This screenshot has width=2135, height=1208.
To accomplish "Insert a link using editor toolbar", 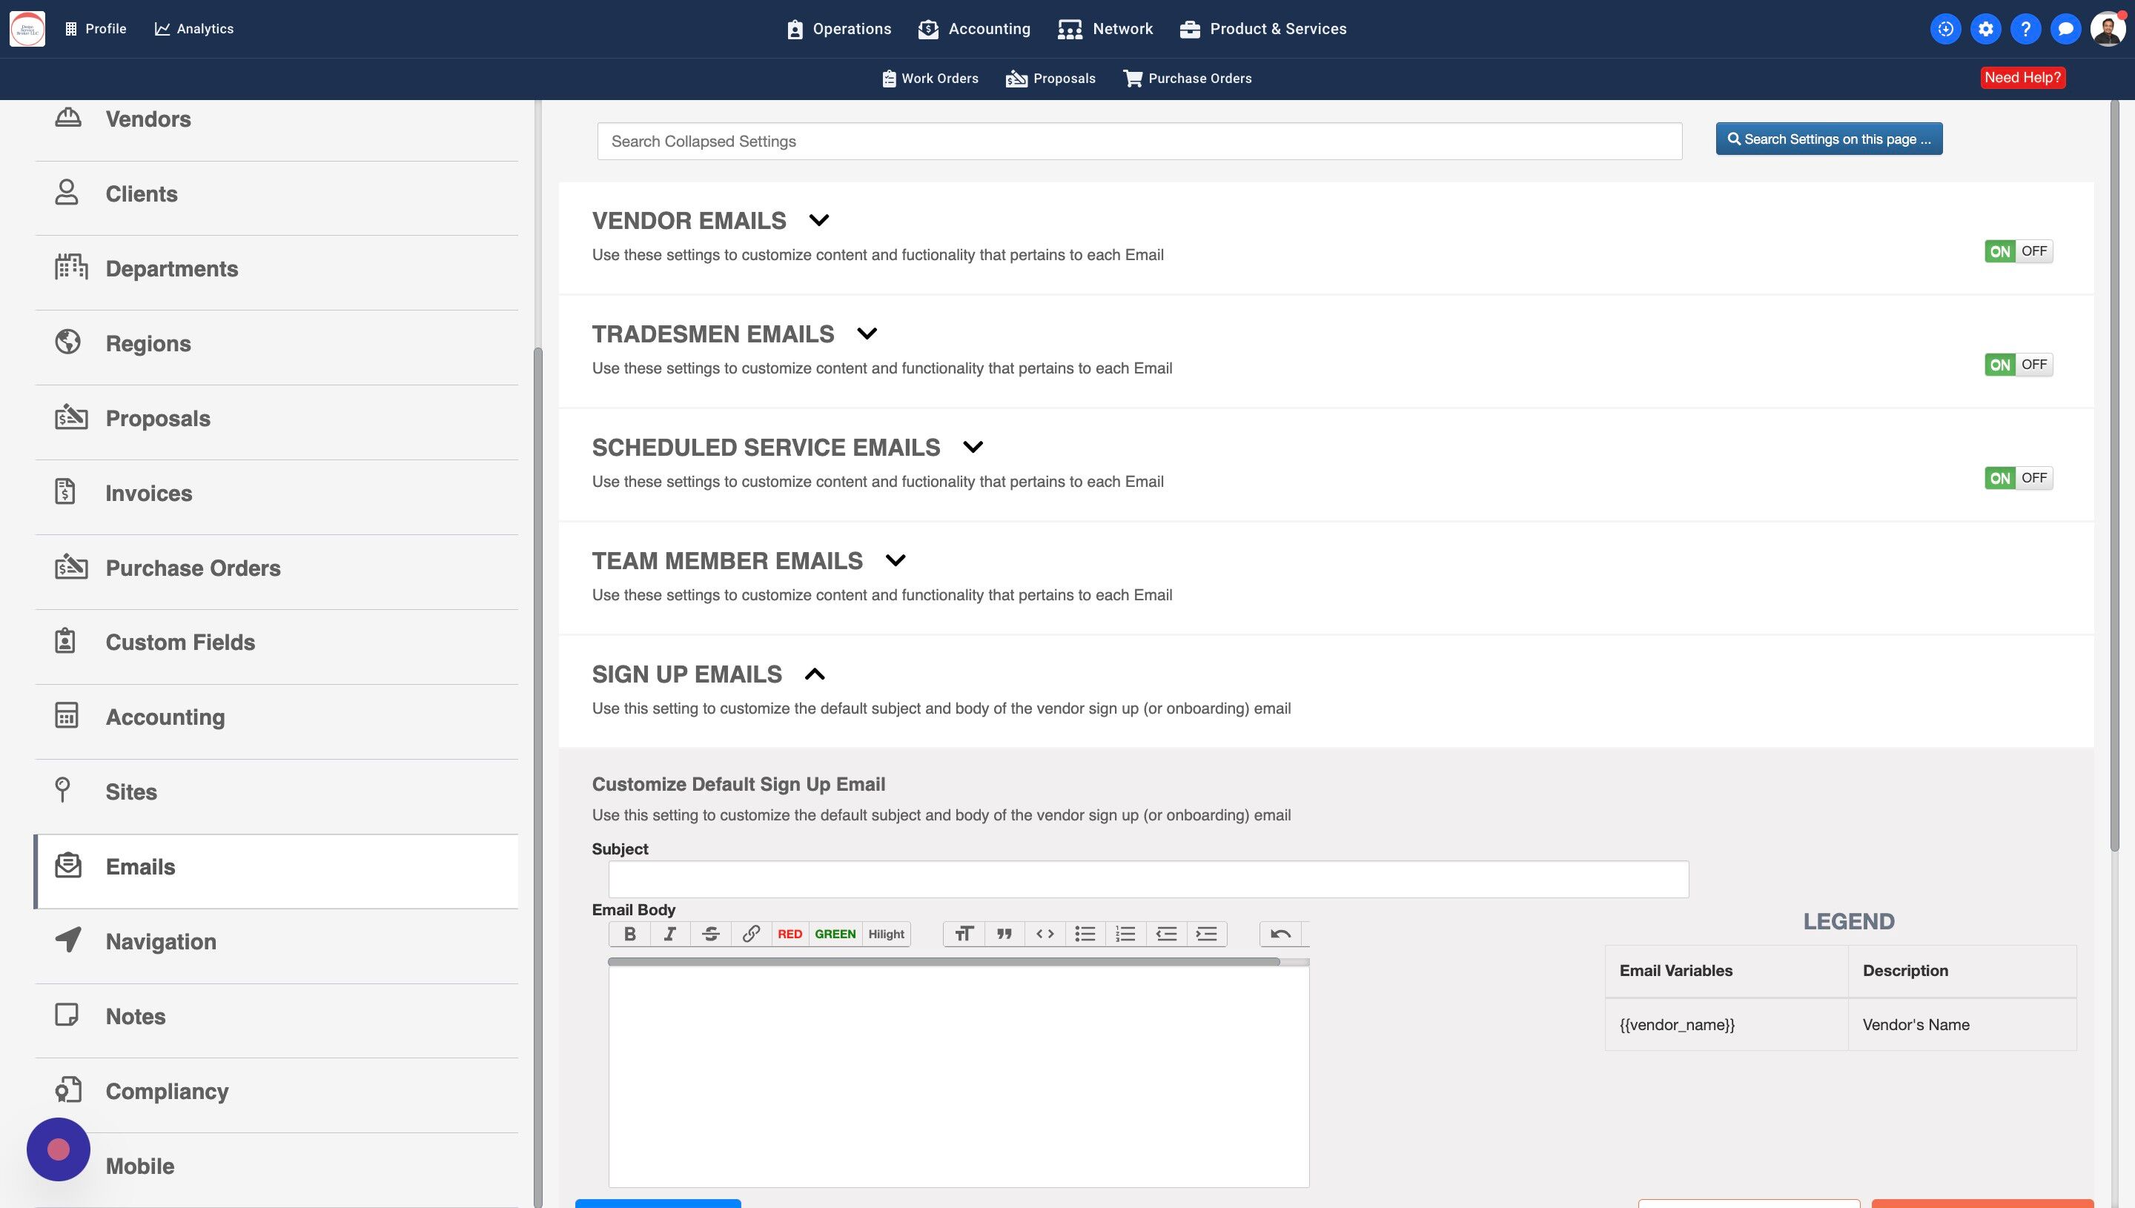I will pos(751,935).
